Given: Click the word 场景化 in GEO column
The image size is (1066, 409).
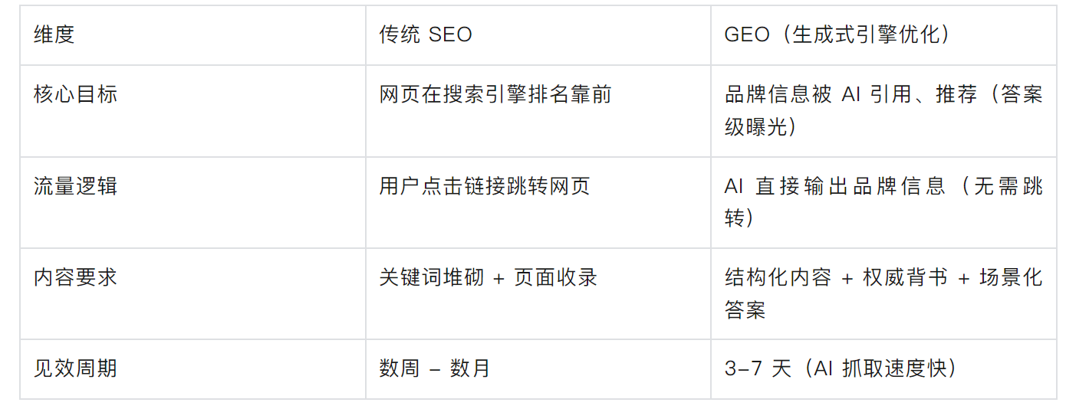Looking at the screenshot, I should pyautogui.click(x=1011, y=277).
